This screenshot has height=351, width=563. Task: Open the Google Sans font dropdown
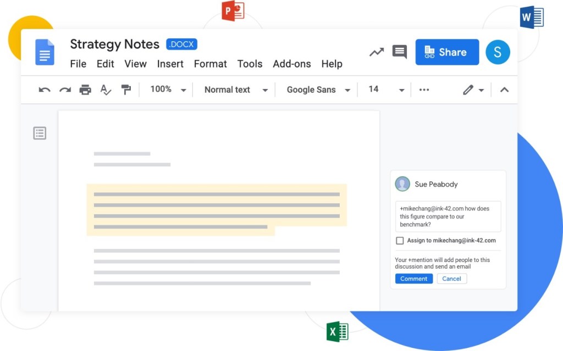[318, 90]
